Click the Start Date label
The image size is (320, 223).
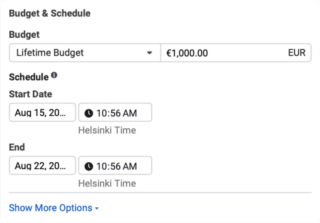(x=31, y=94)
